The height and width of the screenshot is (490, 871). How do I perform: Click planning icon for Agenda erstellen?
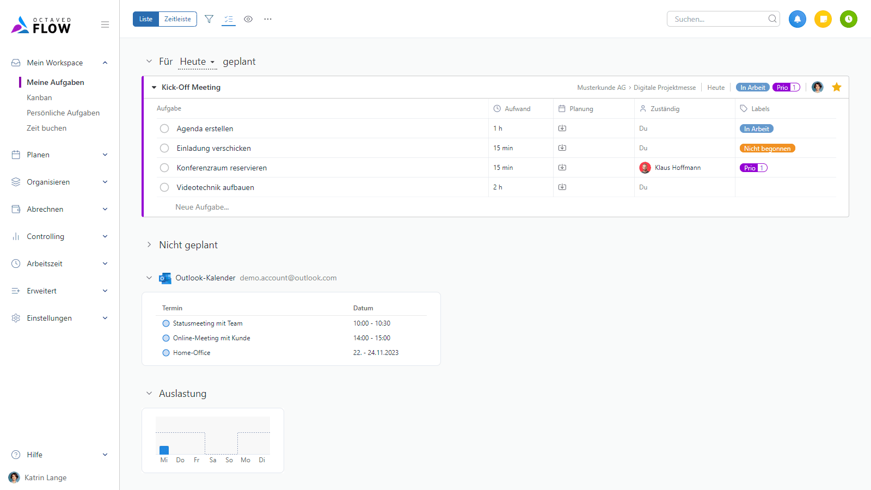[x=562, y=128]
